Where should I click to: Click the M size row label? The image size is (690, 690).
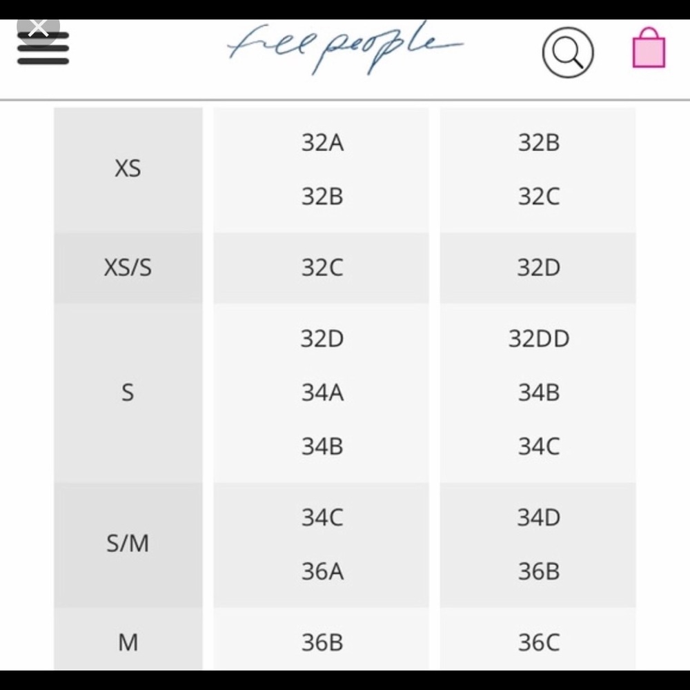(x=128, y=642)
